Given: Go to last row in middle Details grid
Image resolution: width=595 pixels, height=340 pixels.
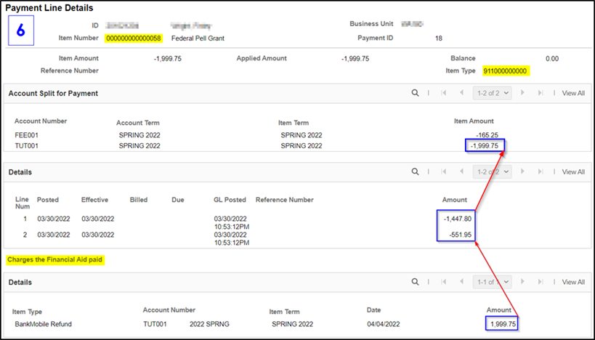Looking at the screenshot, I should point(540,172).
